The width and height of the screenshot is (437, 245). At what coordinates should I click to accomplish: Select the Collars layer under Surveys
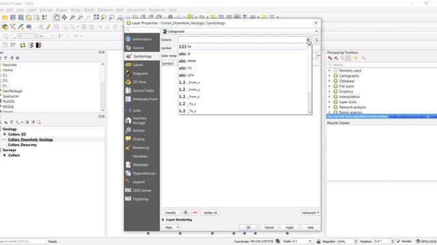14,155
